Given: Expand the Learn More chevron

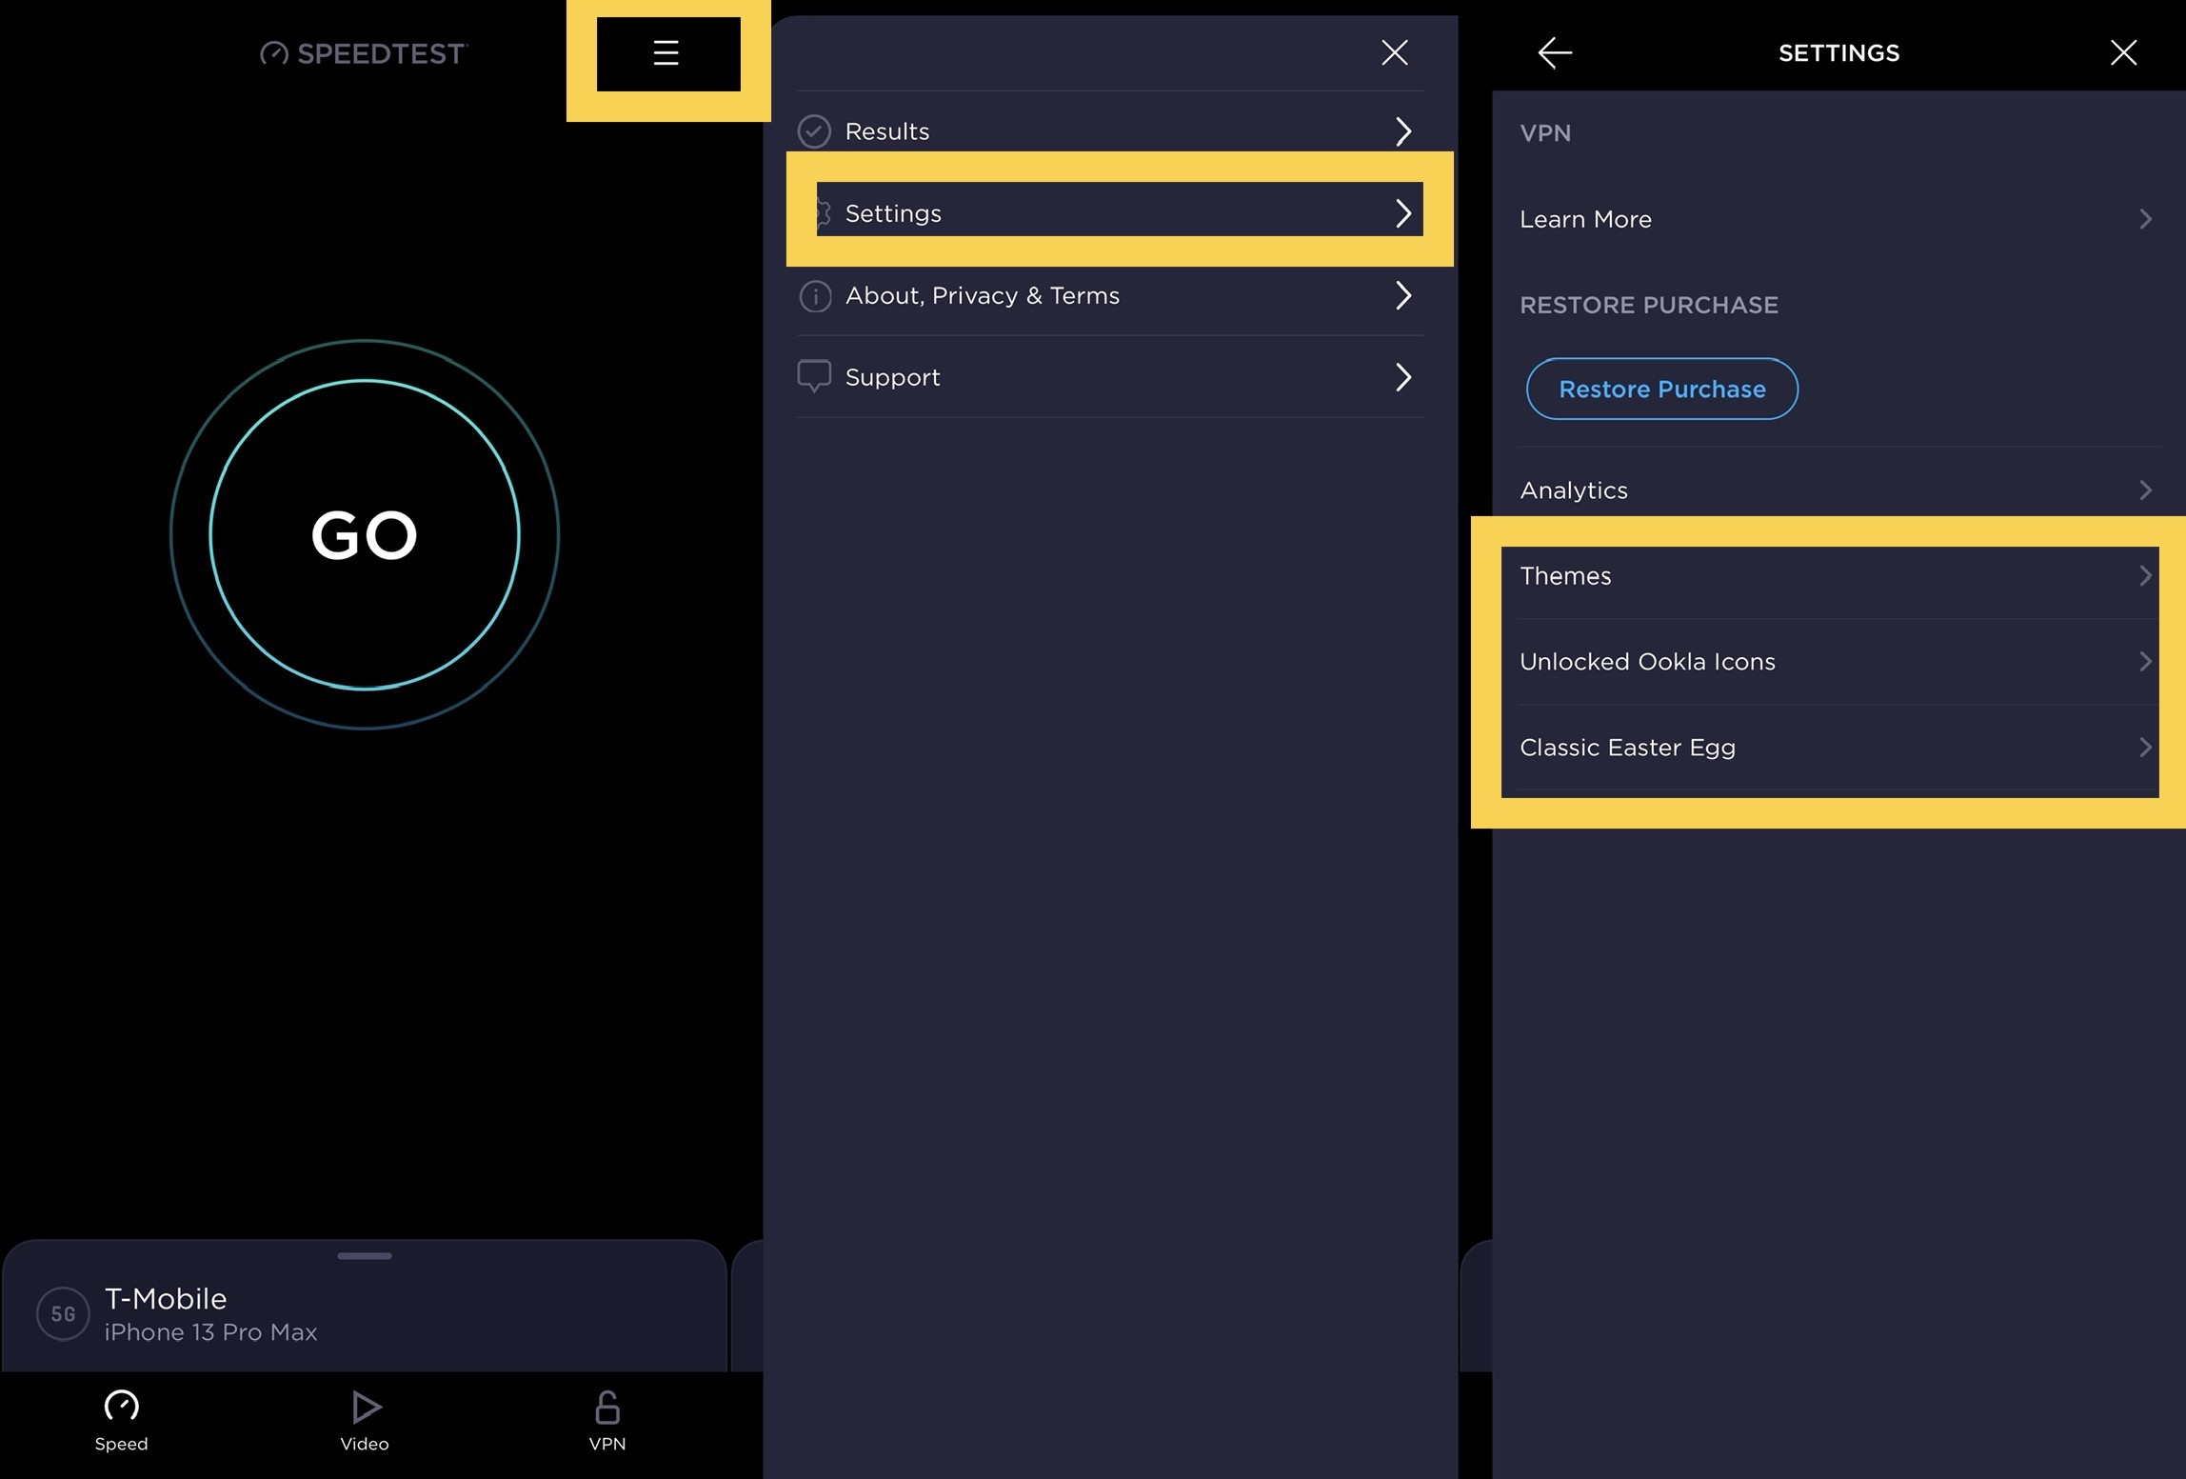Looking at the screenshot, I should click(2146, 219).
